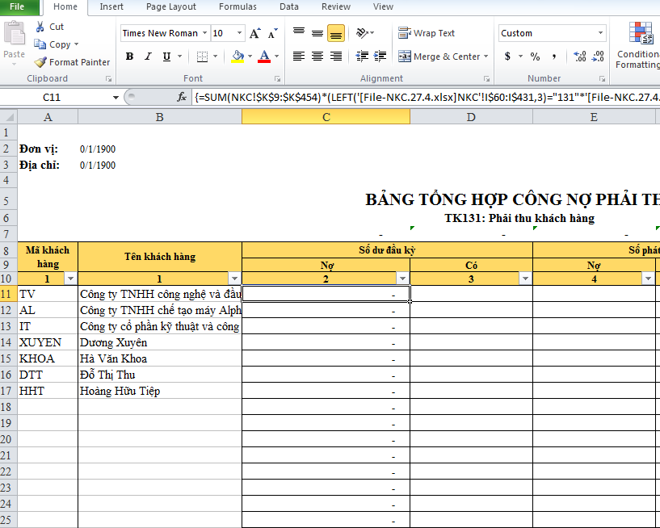Select row 14 header
This screenshot has height=528, width=660.
click(x=8, y=342)
